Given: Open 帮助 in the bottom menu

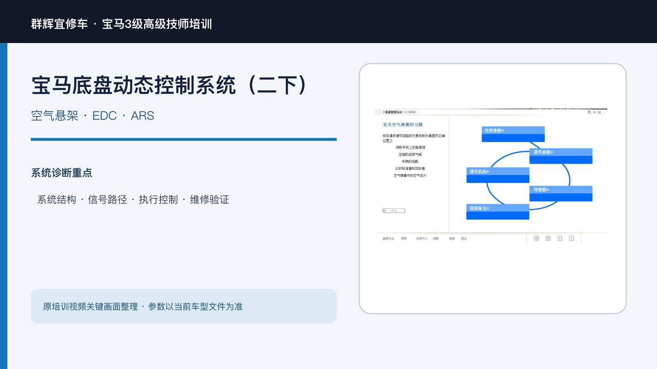Looking at the screenshot, I should click(452, 239).
